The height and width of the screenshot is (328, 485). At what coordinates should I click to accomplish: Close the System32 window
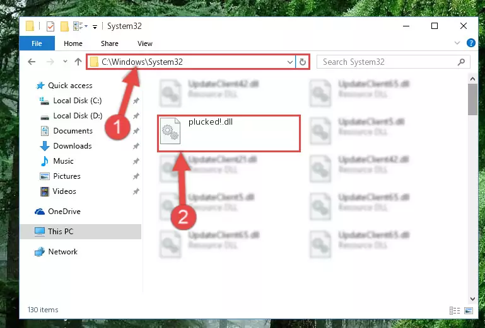(464, 26)
